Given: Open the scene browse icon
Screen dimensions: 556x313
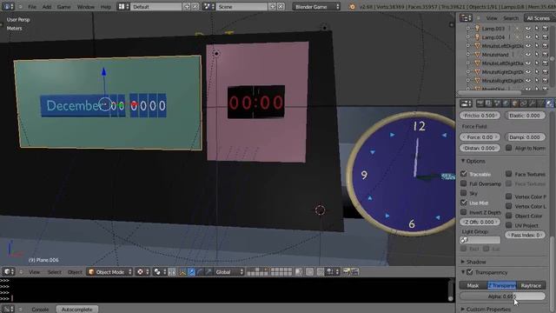Looking at the screenshot, I should click(208, 6).
